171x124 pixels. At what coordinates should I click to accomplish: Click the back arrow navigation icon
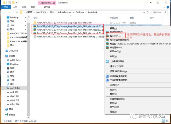3,12
